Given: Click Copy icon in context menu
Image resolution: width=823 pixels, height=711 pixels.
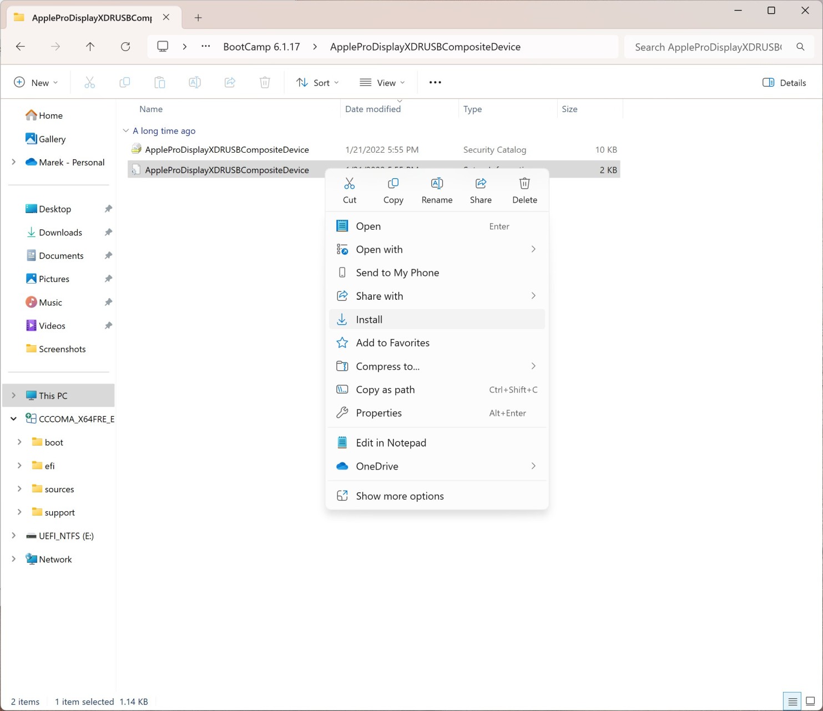Looking at the screenshot, I should click(x=393, y=183).
